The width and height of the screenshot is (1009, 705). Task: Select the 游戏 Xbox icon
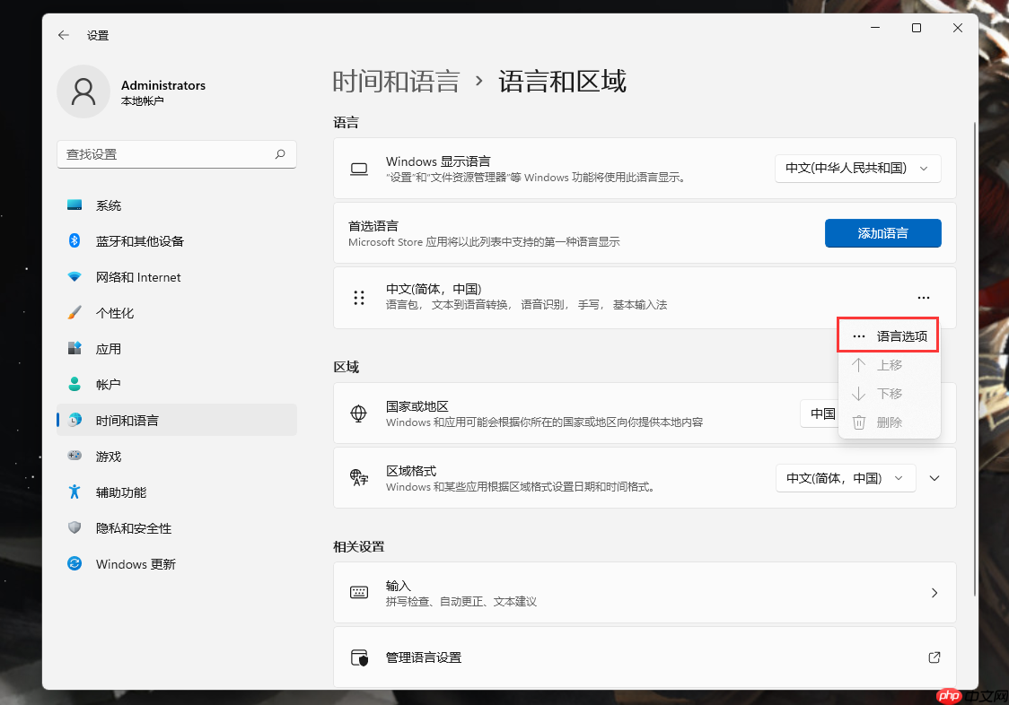tap(74, 456)
